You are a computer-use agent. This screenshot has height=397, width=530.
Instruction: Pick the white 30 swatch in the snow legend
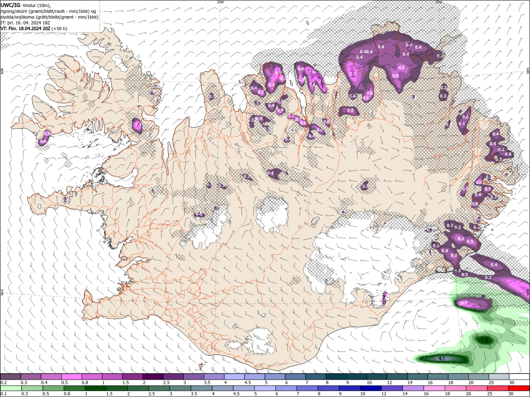pyautogui.click(x=519, y=377)
